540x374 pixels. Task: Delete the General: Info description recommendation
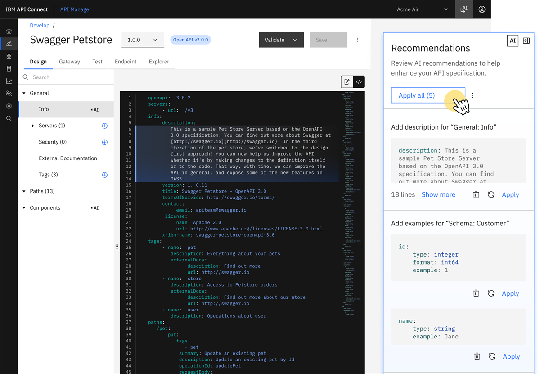[476, 195]
